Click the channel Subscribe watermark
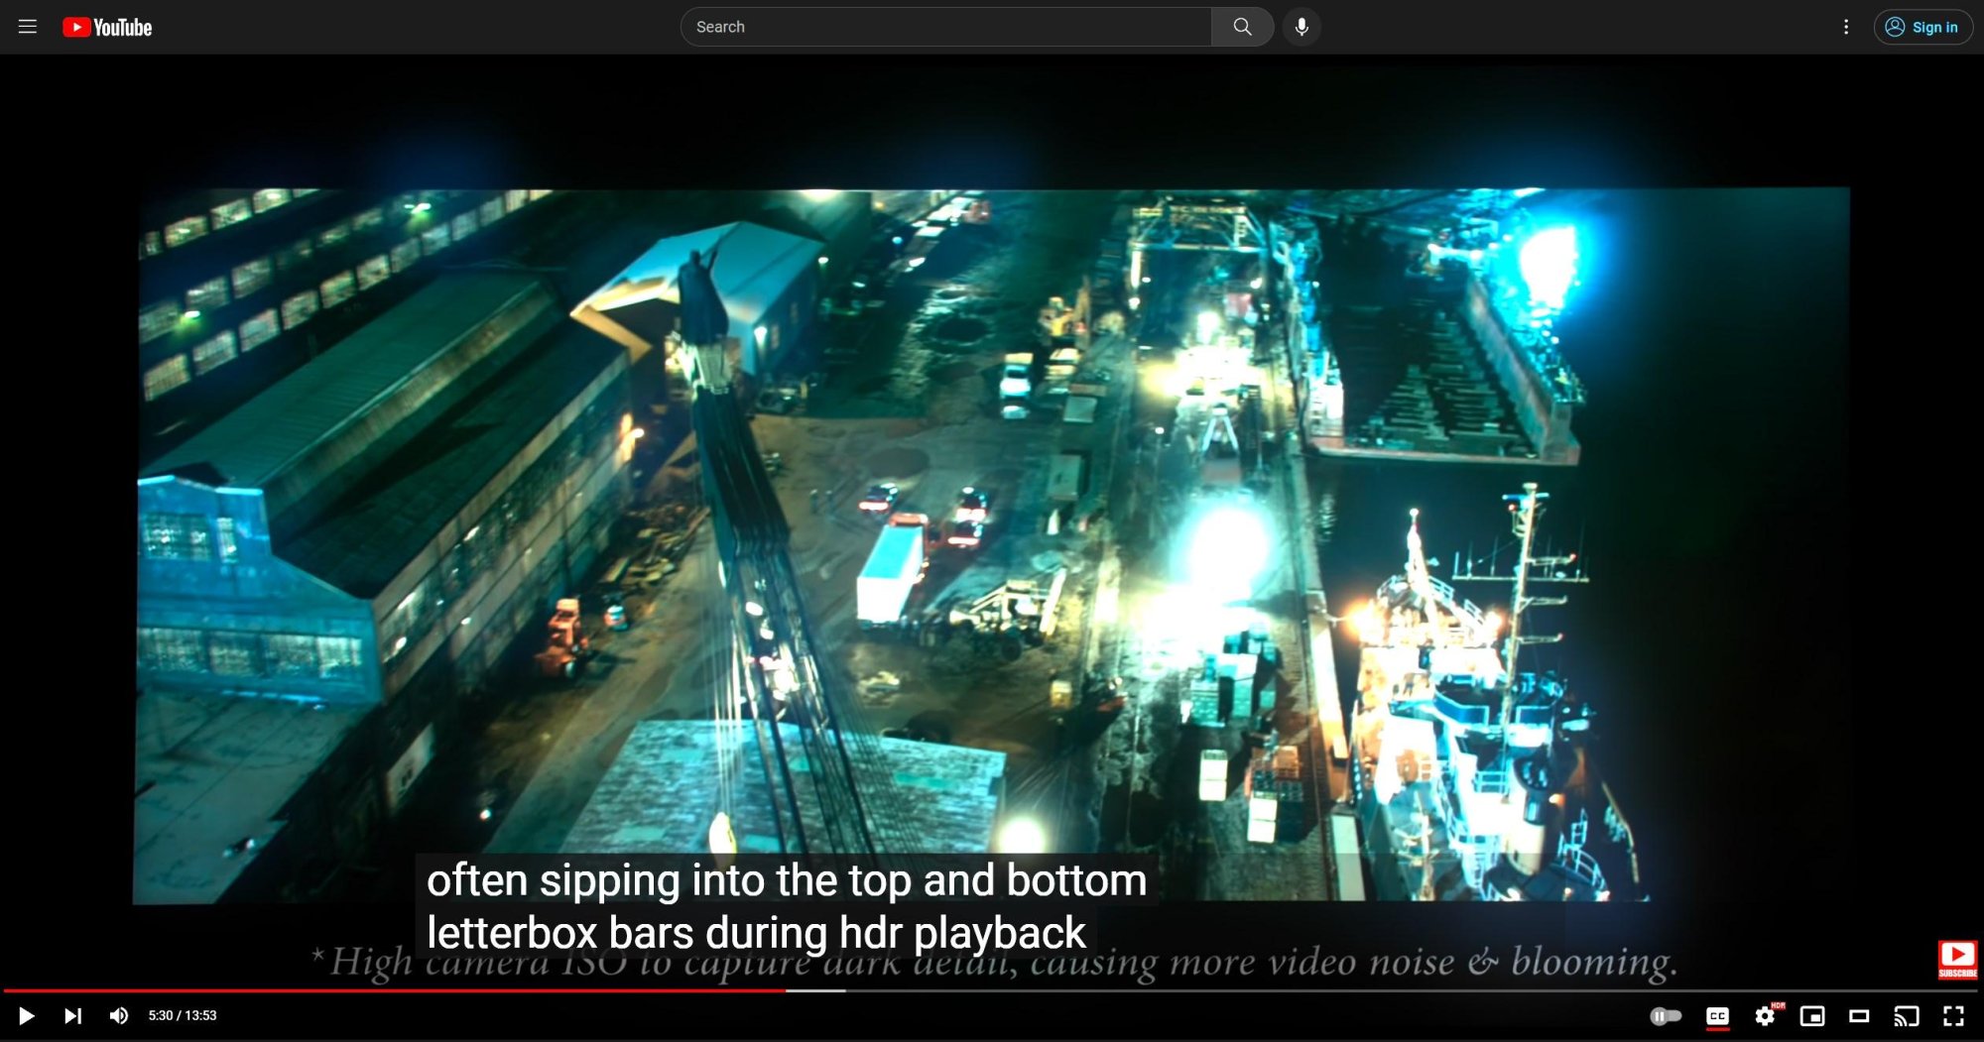 coord(1957,959)
